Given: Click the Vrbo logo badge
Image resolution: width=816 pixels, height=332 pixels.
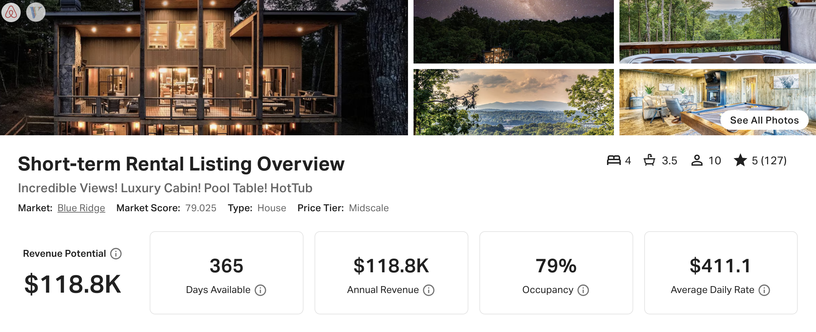Looking at the screenshot, I should point(36,12).
